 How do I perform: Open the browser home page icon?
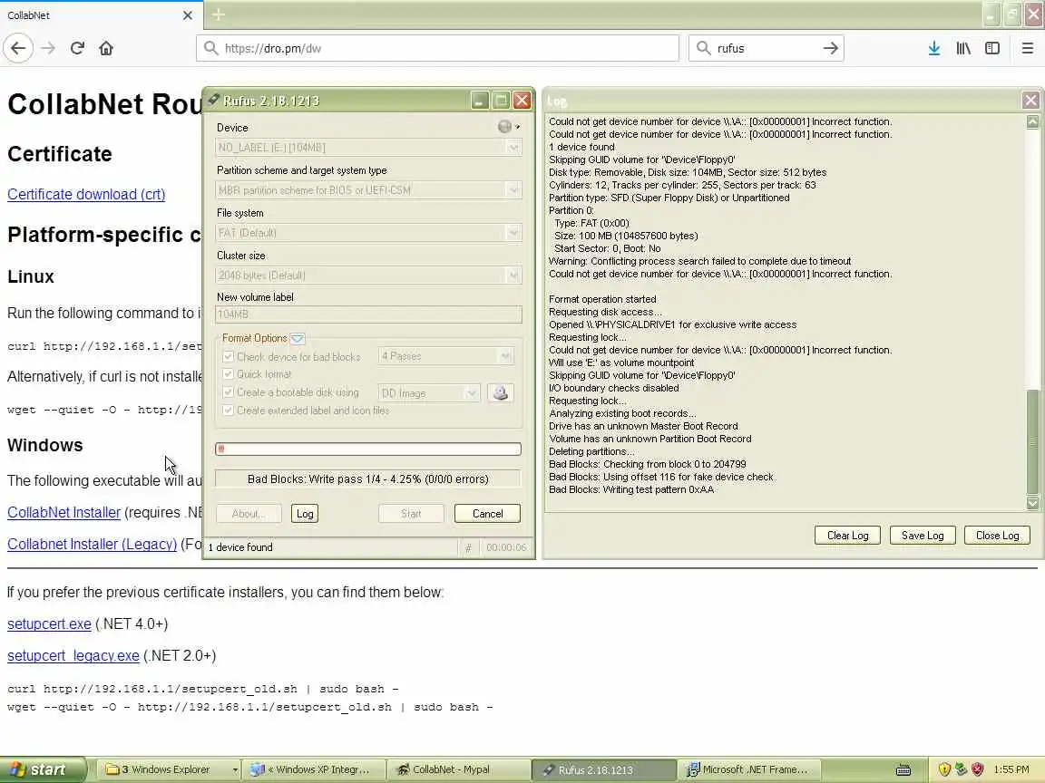(x=106, y=48)
